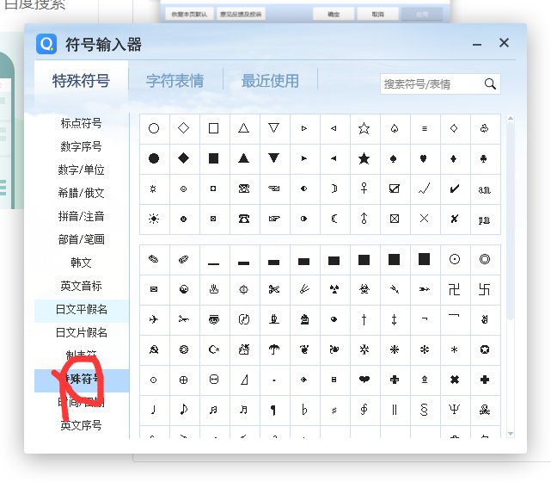The height and width of the screenshot is (482, 551).
Task: Open the 部首/笔画 category
Action: pyautogui.click(x=81, y=239)
